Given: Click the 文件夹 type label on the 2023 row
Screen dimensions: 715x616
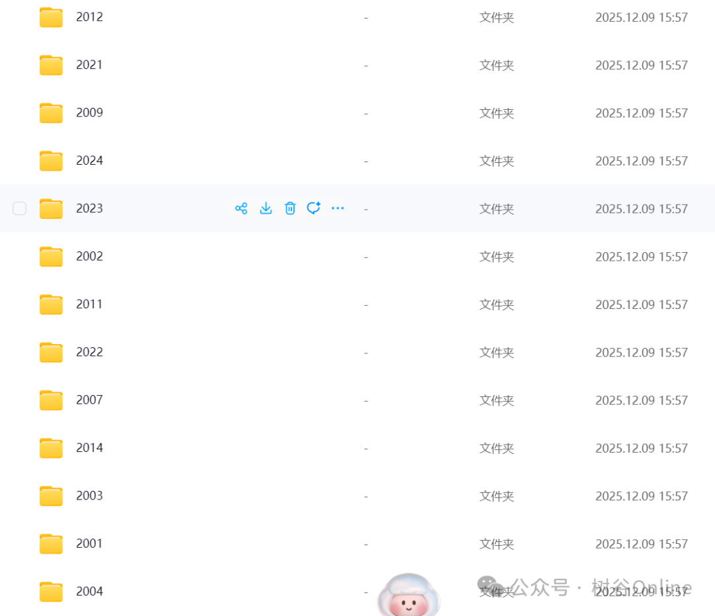Looking at the screenshot, I should click(x=497, y=208).
